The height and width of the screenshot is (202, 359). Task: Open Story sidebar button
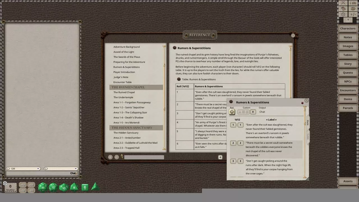coord(348,64)
